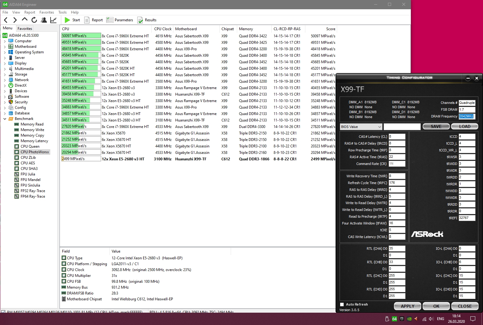
Task: Click the tREFI value field
Action: coord(467,218)
